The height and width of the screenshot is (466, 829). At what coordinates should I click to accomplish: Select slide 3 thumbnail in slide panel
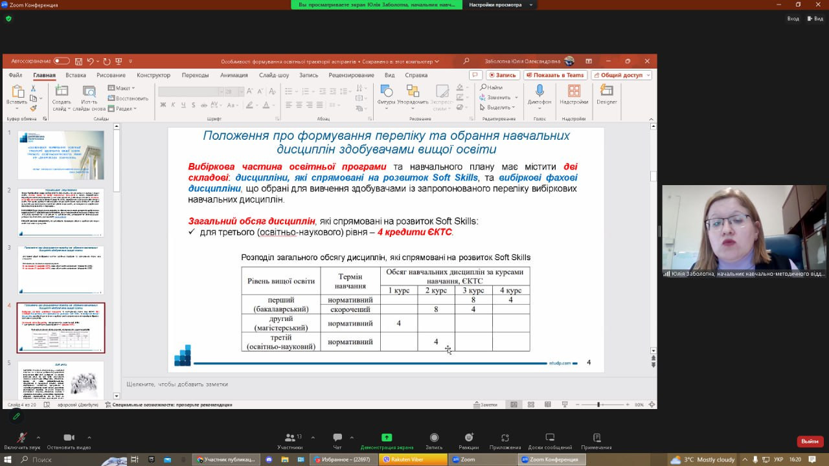click(61, 270)
